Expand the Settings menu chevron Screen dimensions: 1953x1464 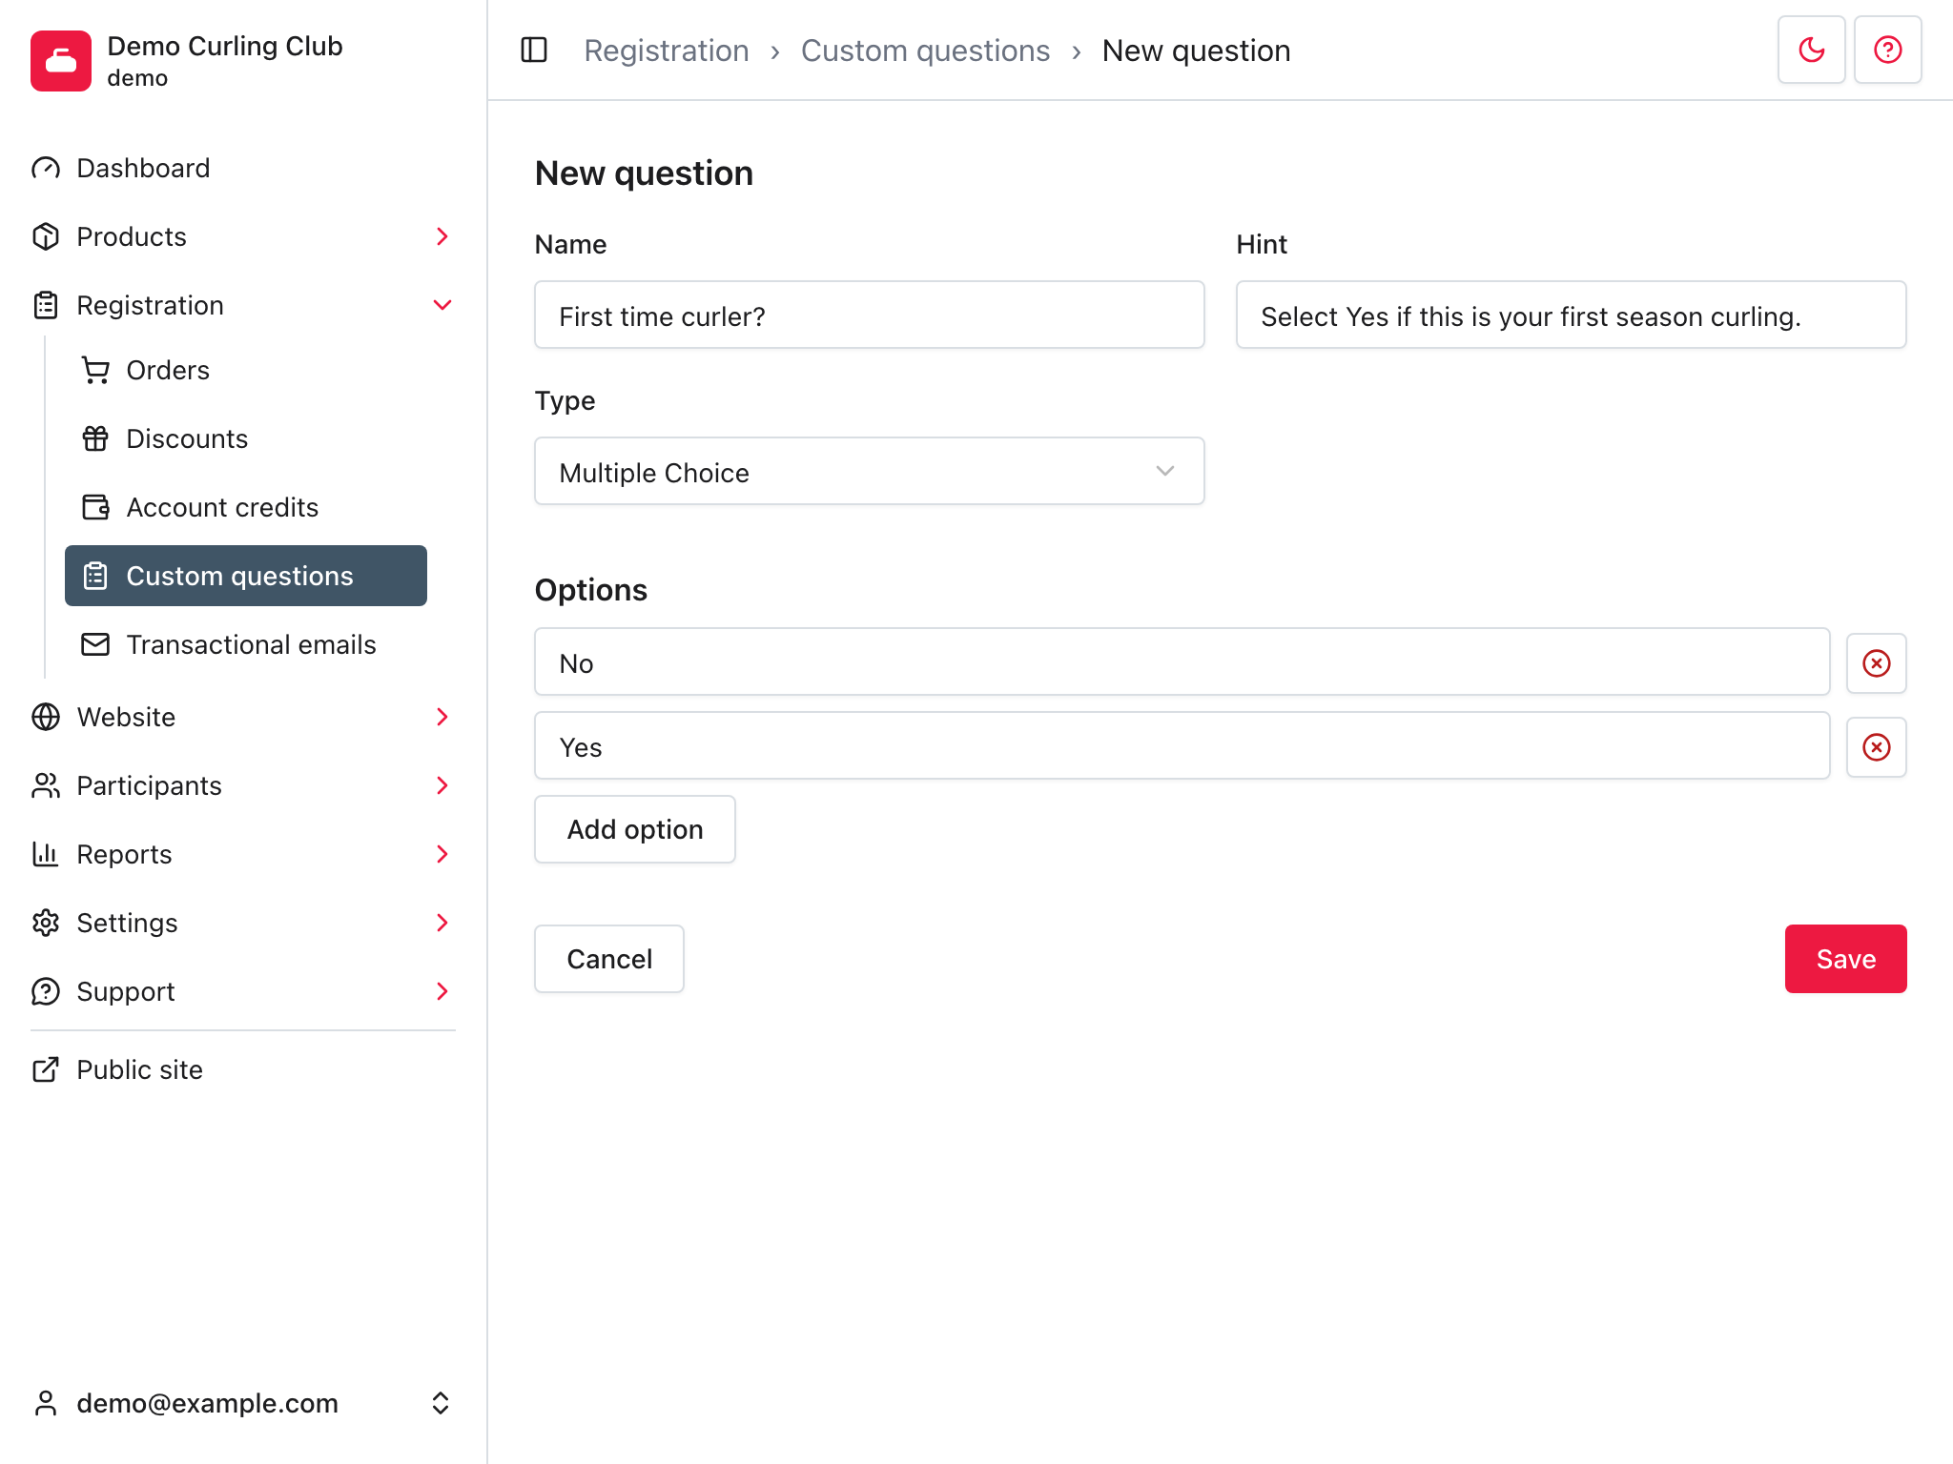click(x=442, y=923)
